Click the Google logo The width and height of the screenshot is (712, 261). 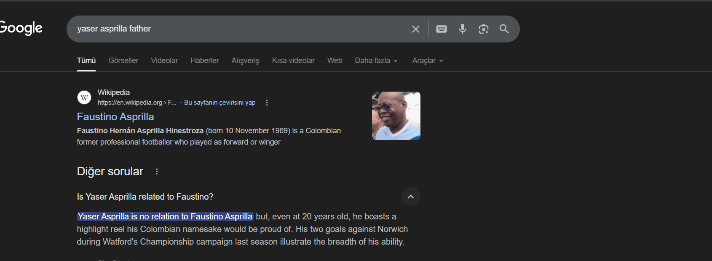coord(21,28)
